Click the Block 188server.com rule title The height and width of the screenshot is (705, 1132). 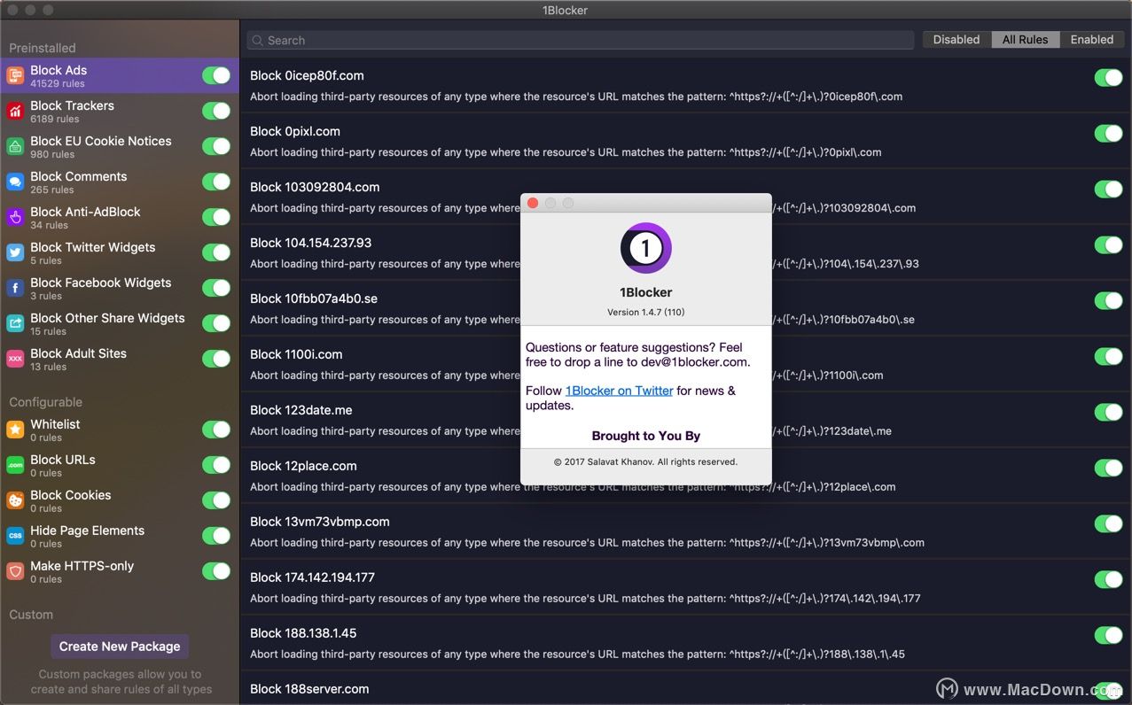[309, 689]
